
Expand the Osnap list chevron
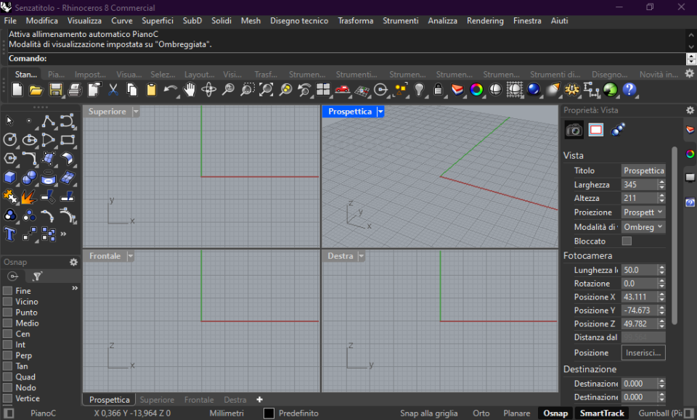pyautogui.click(x=75, y=288)
